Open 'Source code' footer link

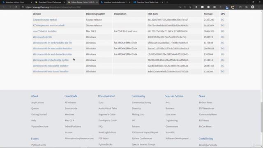(71, 109)
